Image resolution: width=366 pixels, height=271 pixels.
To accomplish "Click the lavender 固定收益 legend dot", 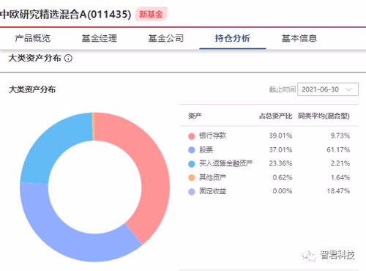I will click(192, 192).
